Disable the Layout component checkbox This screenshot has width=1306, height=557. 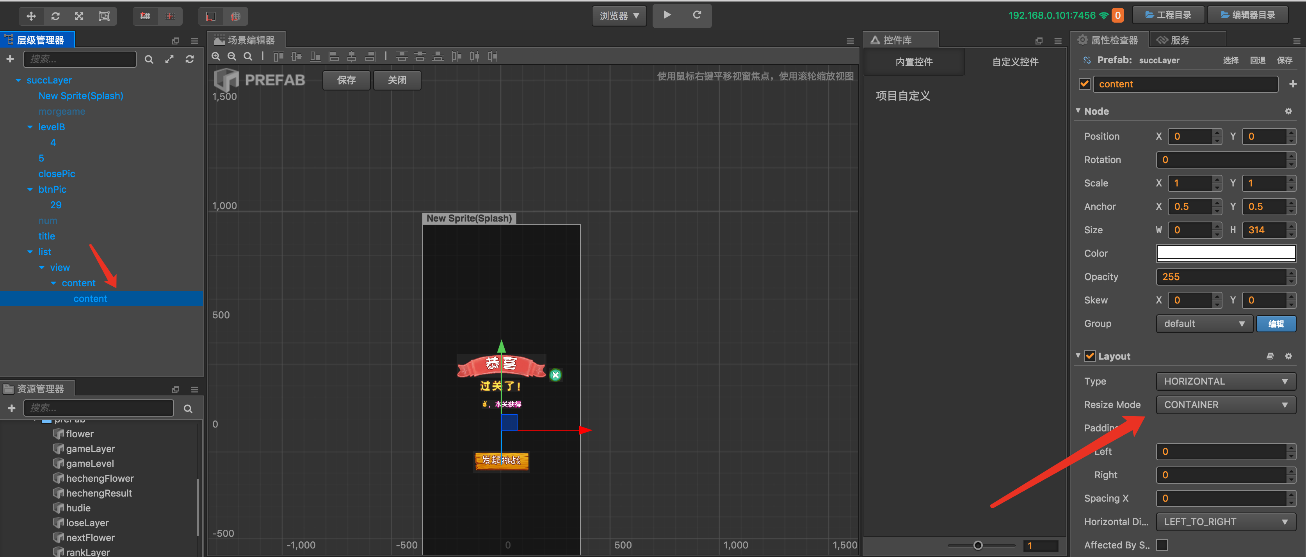pyautogui.click(x=1089, y=356)
